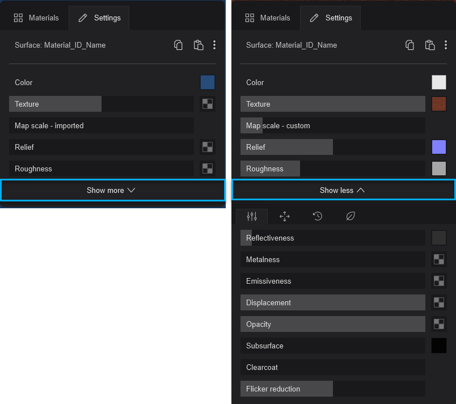Open the white Color swatch
The height and width of the screenshot is (404, 456).
(x=439, y=82)
